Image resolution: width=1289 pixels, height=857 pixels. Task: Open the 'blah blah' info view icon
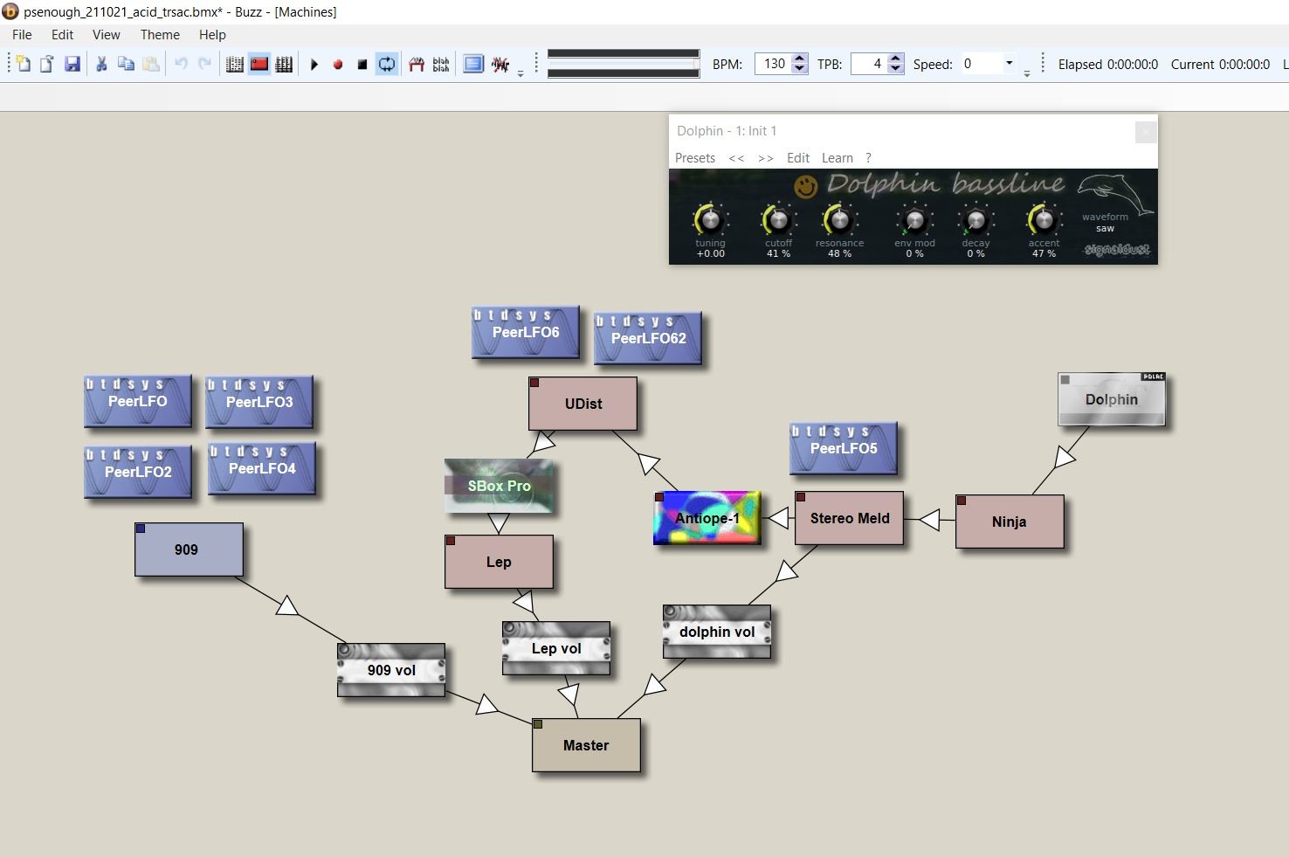(441, 64)
